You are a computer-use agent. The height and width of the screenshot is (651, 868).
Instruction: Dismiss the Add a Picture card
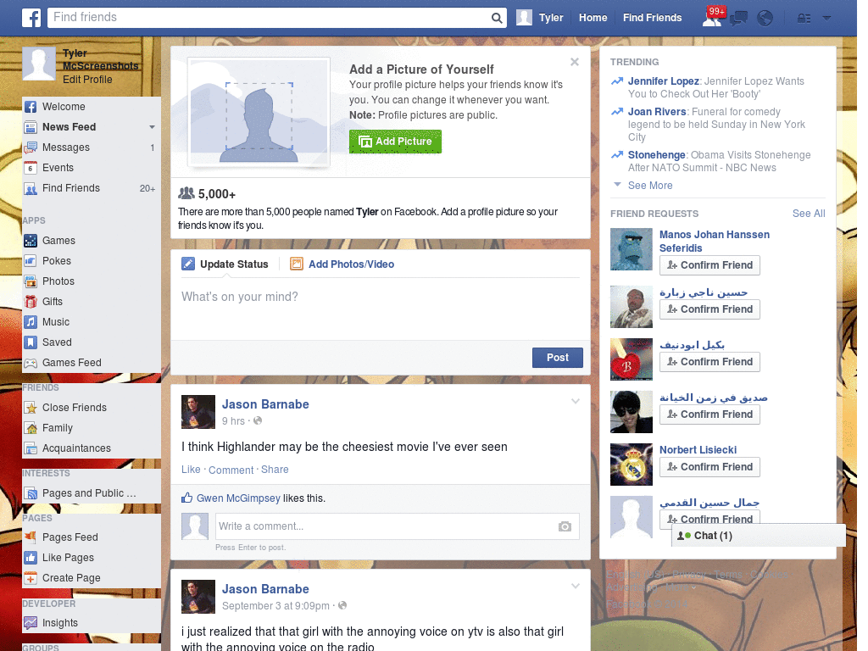[x=575, y=62]
